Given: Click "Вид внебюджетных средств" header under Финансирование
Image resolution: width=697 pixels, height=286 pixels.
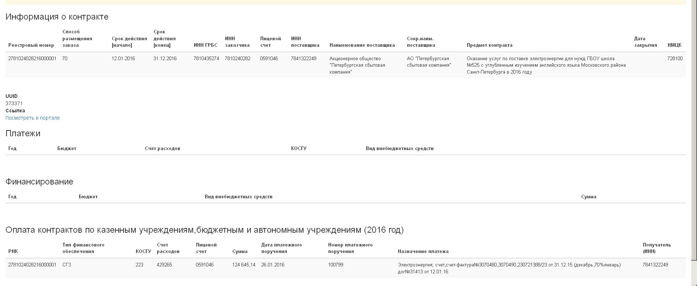Looking at the screenshot, I should [x=239, y=197].
